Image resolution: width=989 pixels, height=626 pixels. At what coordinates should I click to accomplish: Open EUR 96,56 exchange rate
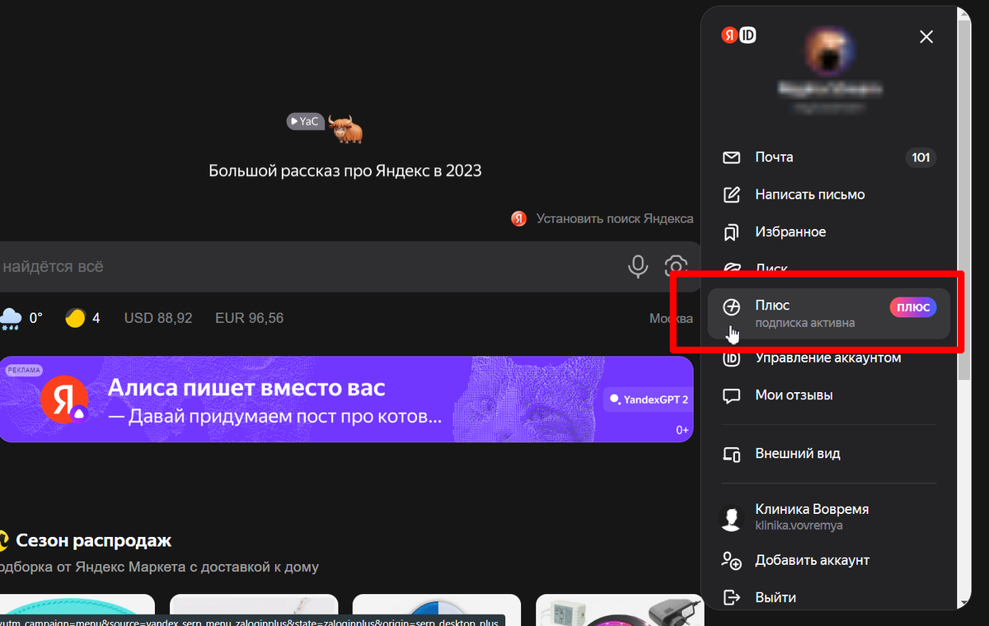tap(249, 318)
